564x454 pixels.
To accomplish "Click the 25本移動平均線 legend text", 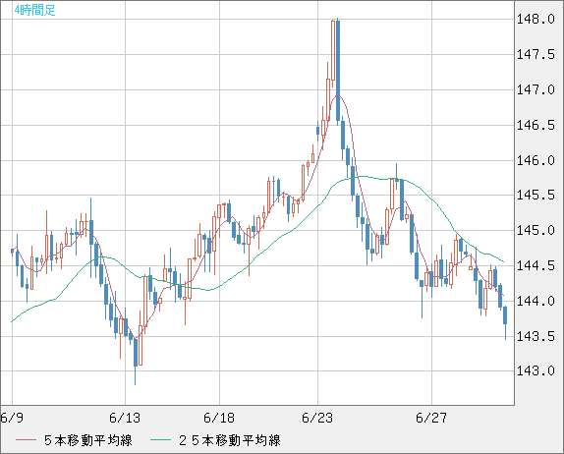I will (x=230, y=440).
